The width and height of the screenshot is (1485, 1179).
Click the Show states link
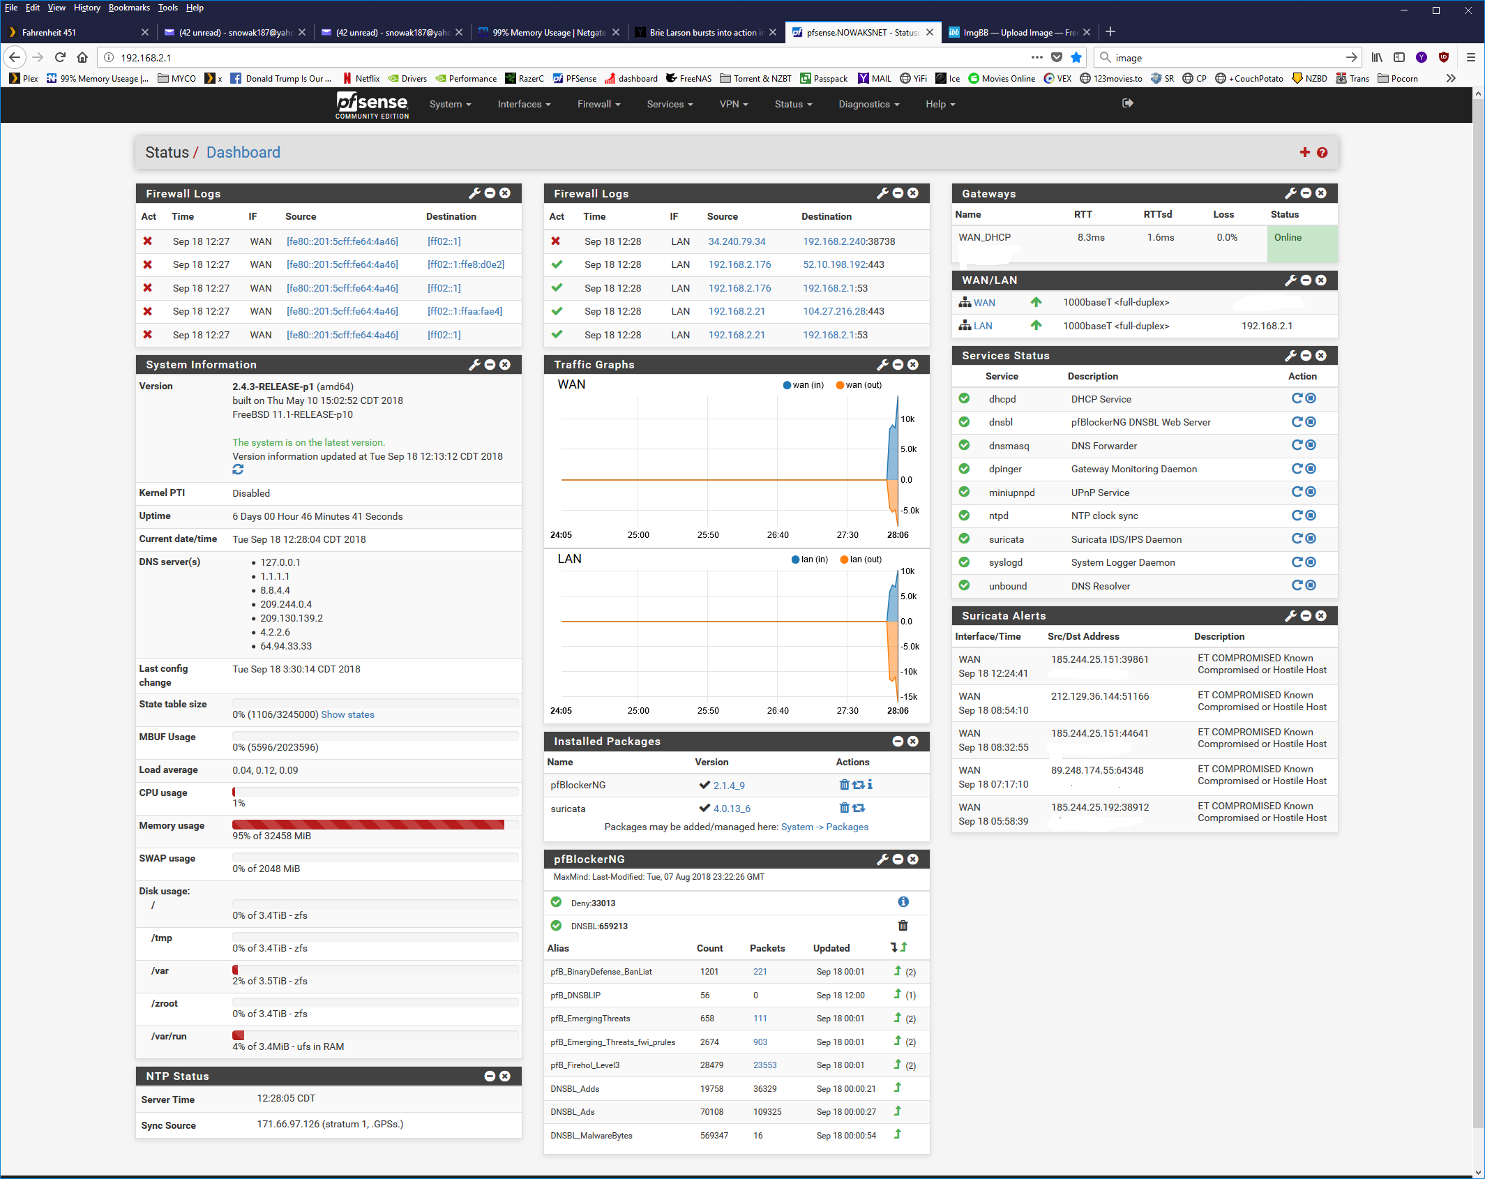pos(347,714)
